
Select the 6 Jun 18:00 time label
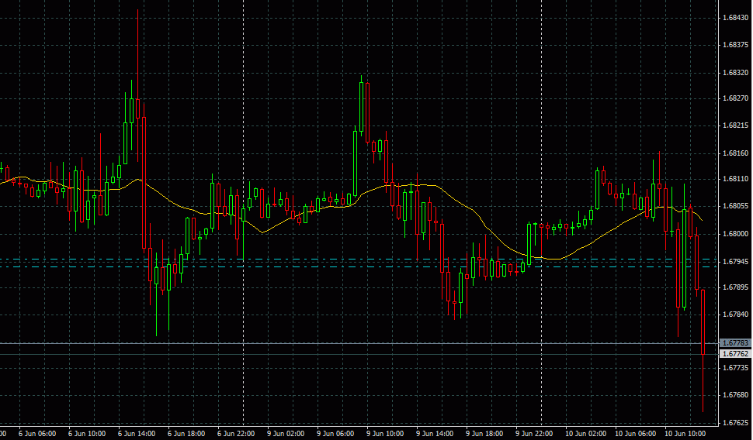pyautogui.click(x=186, y=434)
